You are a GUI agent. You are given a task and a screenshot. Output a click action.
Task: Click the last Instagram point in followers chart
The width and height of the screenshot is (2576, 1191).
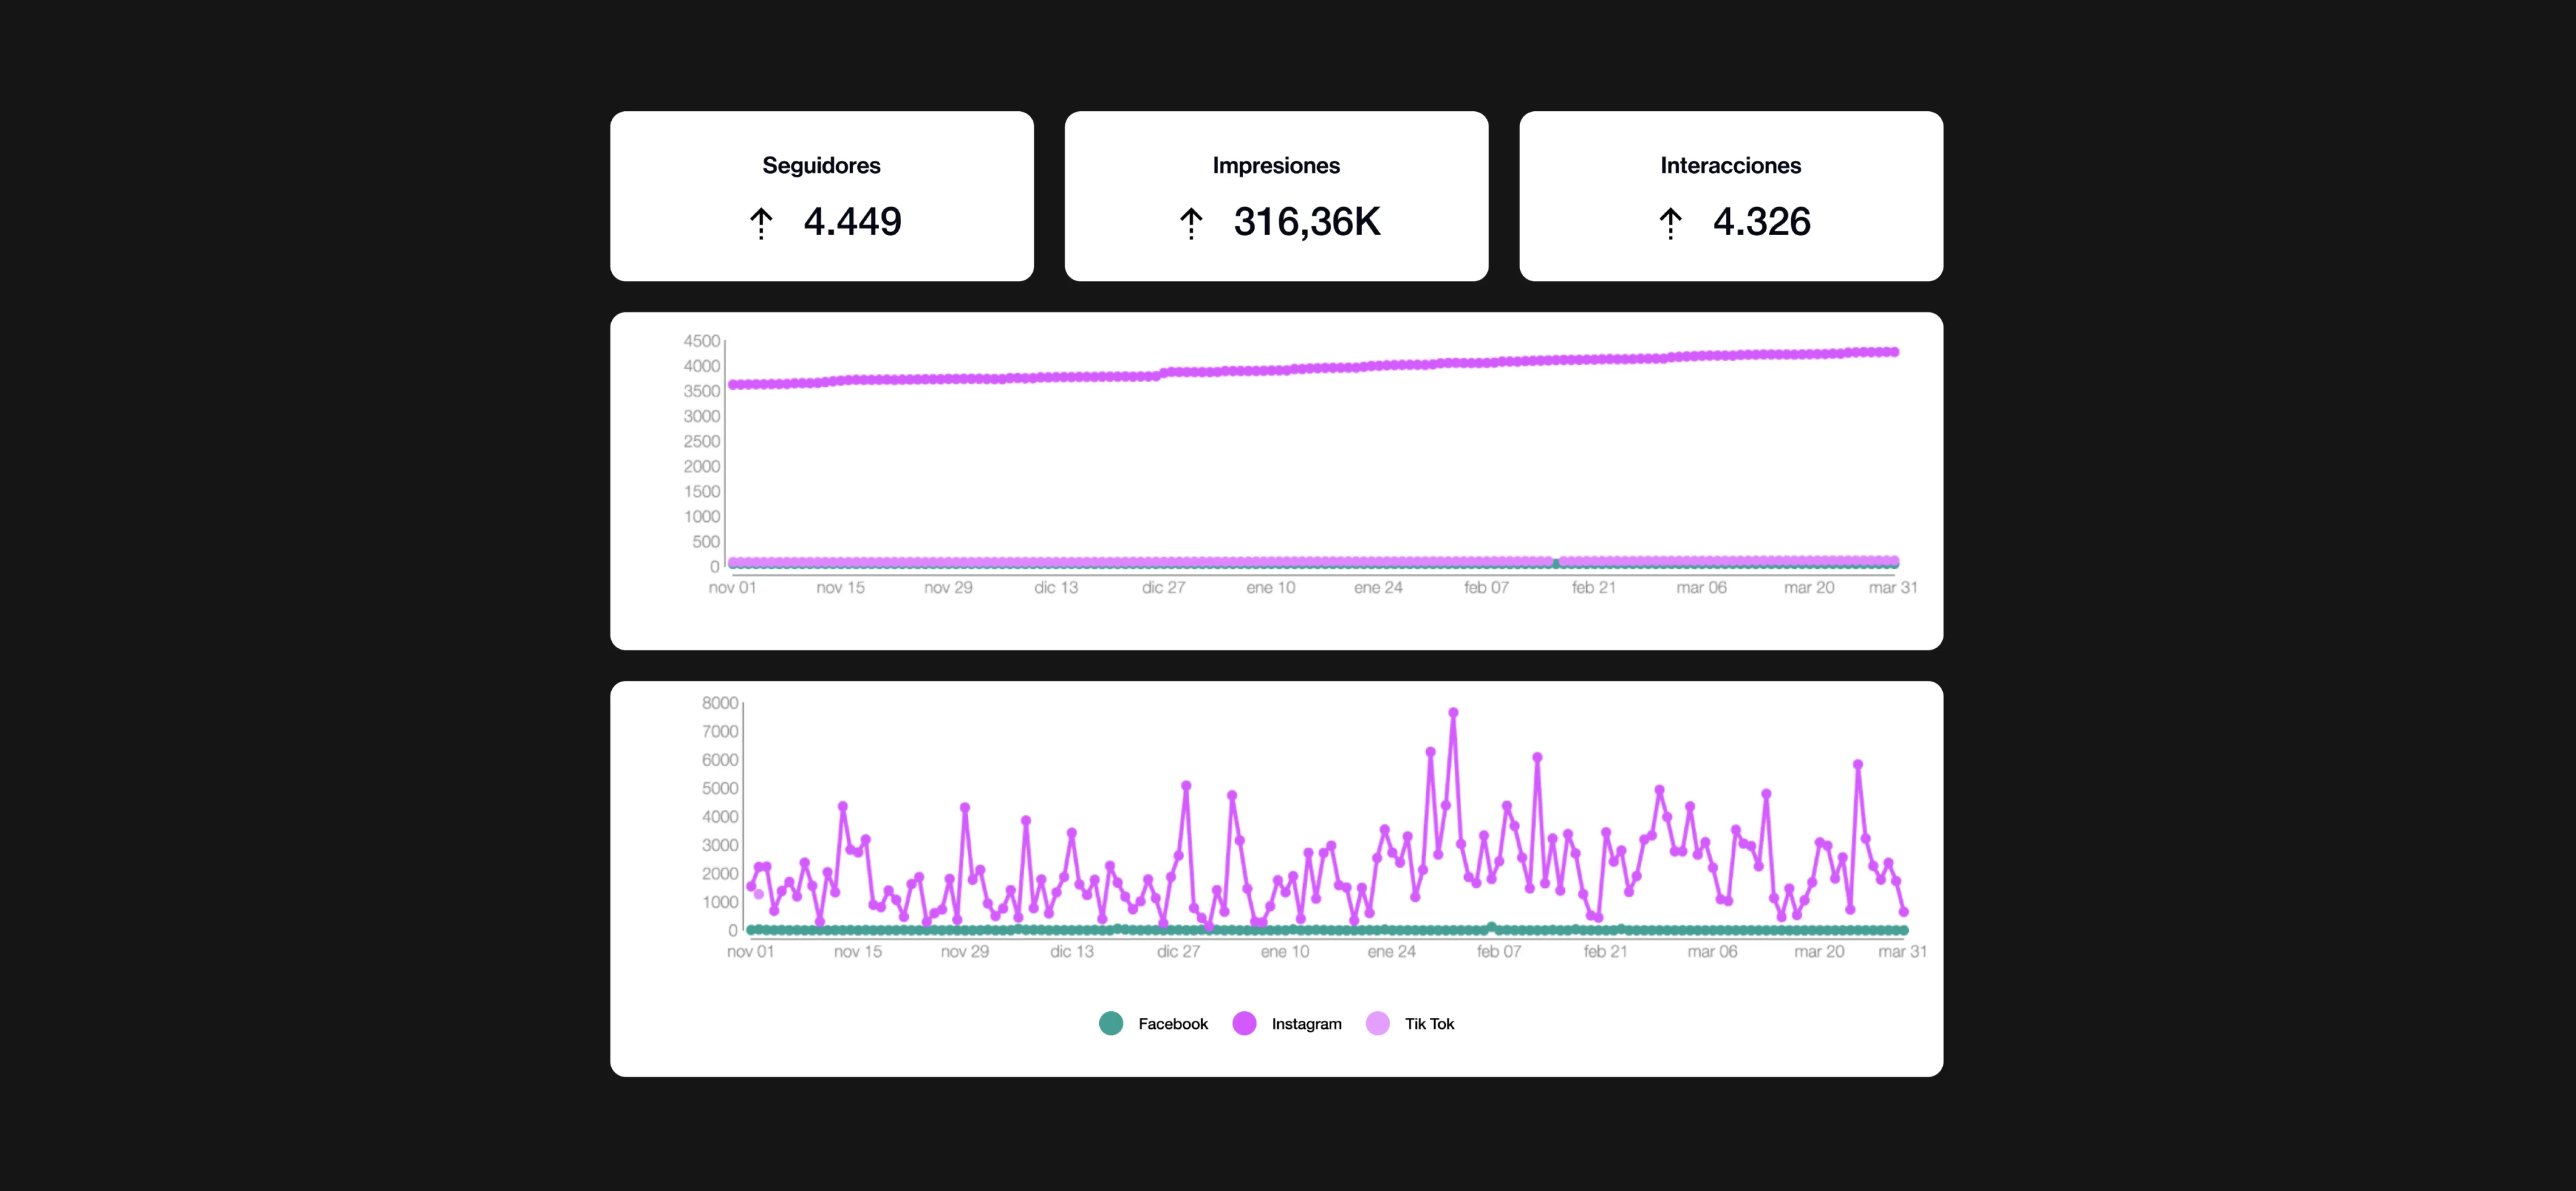coord(1894,352)
